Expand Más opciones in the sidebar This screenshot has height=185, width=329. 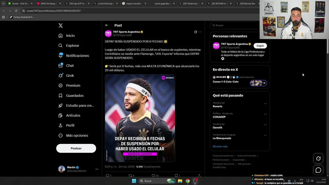[73, 135]
